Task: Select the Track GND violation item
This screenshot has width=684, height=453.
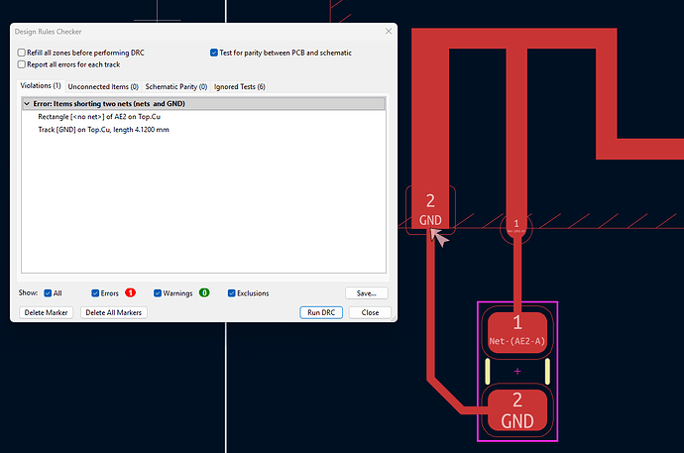Action: (96, 130)
